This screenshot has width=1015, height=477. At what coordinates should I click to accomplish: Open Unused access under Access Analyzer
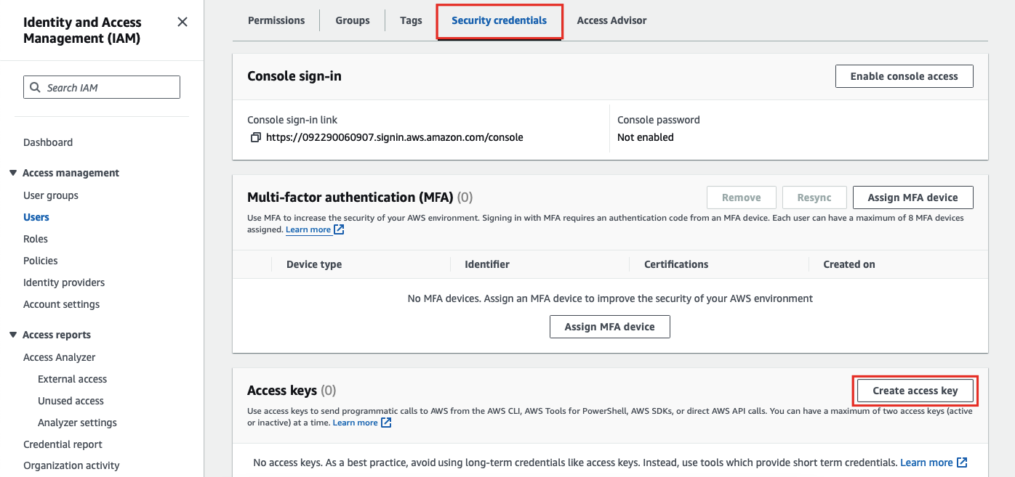[x=71, y=401]
